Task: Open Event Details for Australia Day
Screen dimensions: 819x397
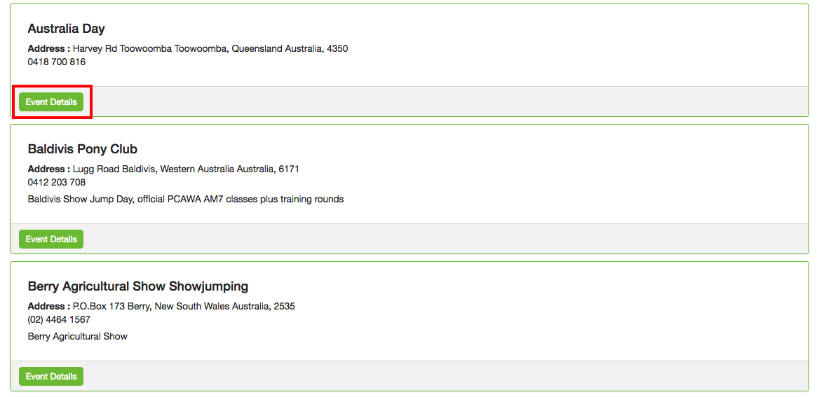Action: (x=51, y=102)
